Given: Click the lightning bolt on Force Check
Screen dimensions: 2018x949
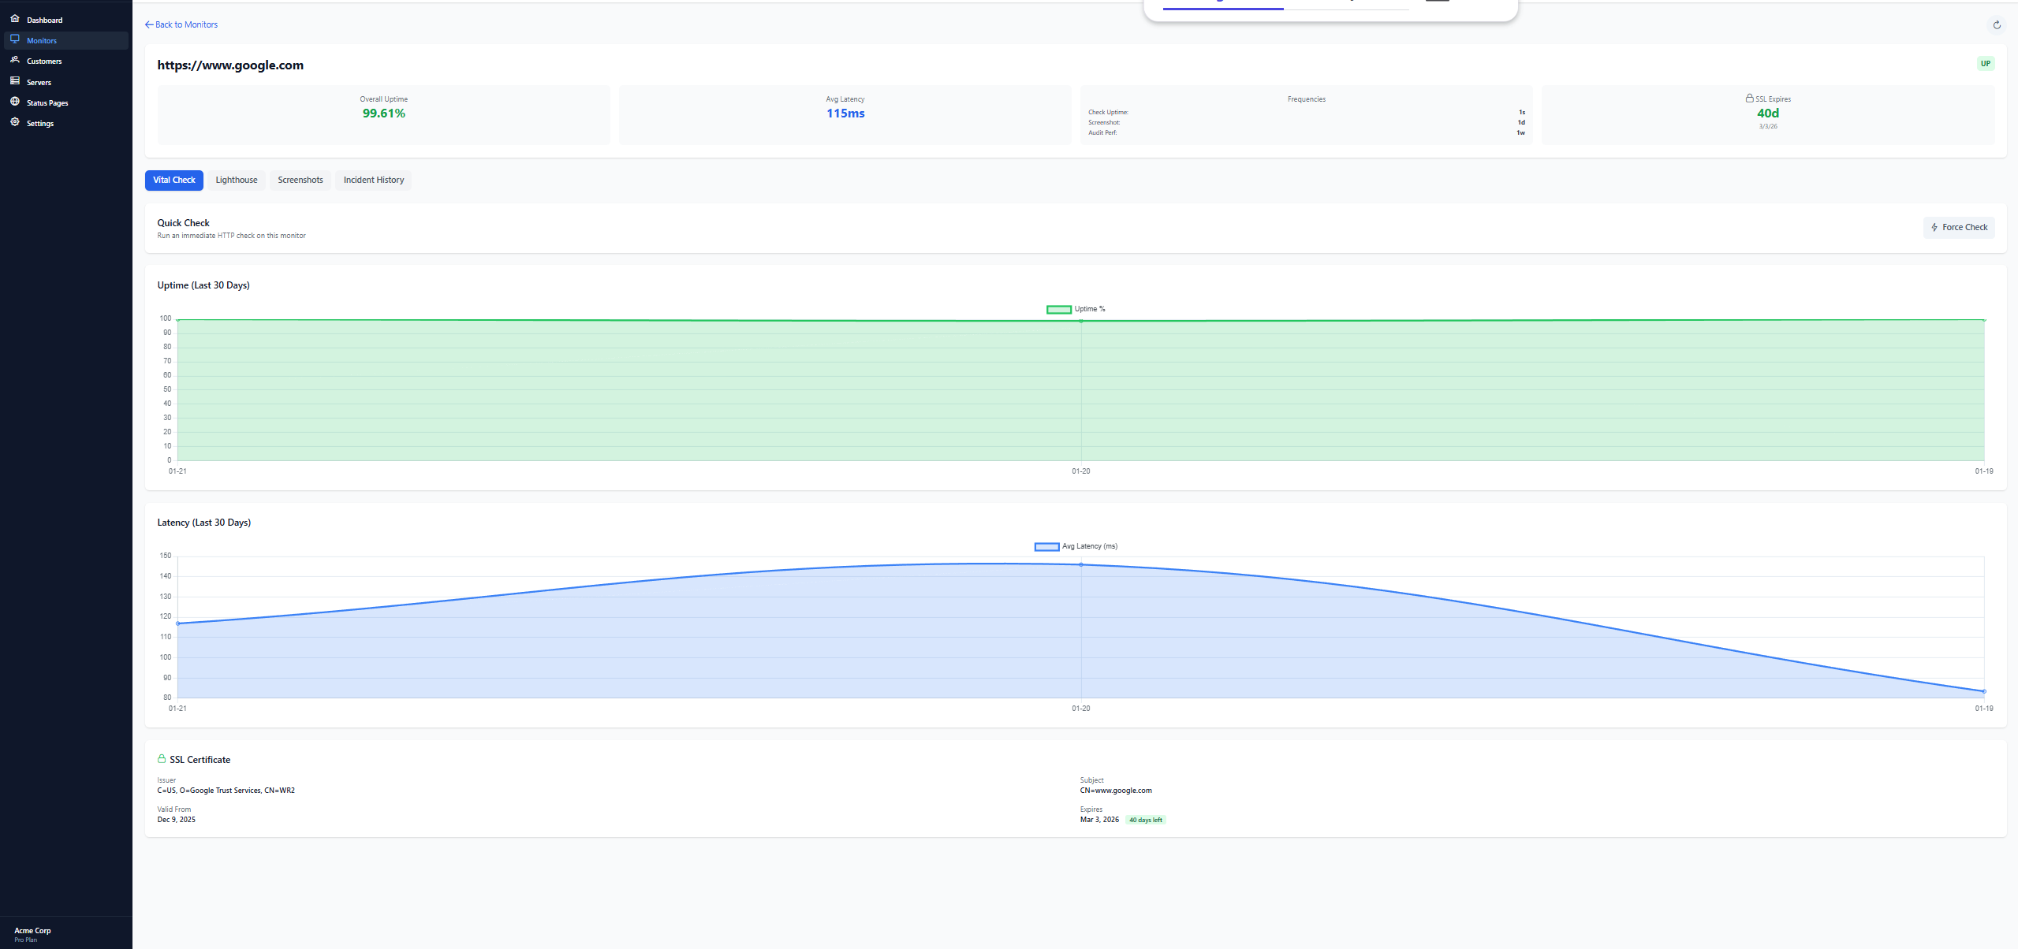Looking at the screenshot, I should 1934,227.
